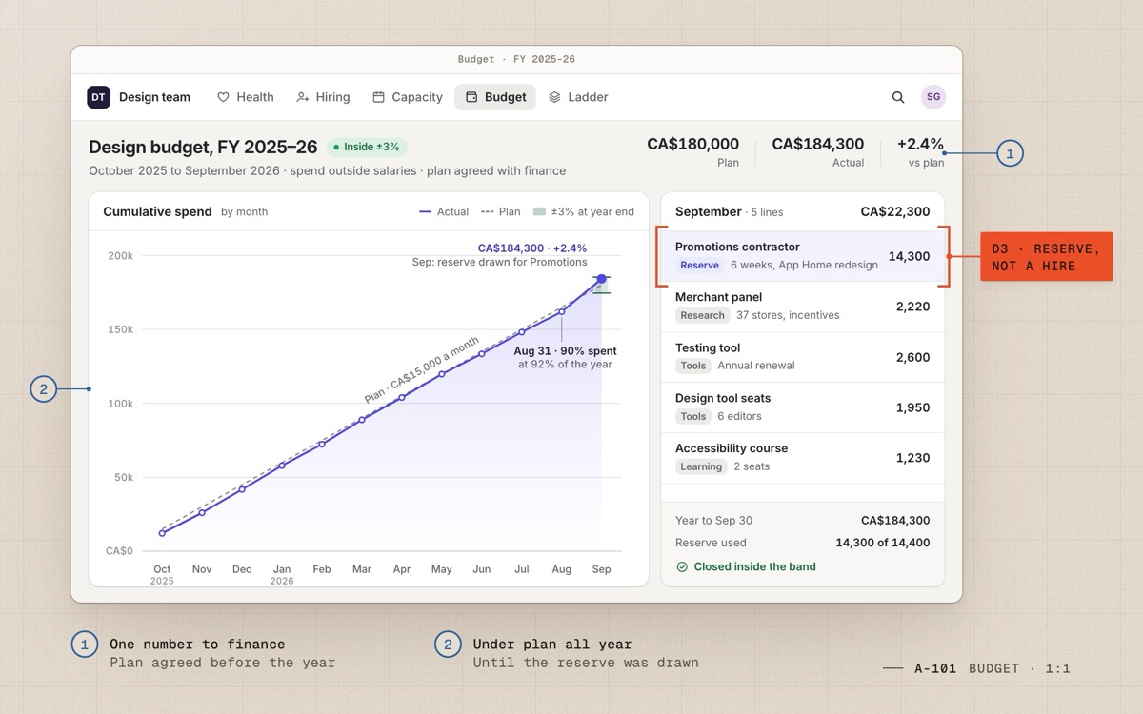The height and width of the screenshot is (714, 1143).
Task: Click the Reserve tag on Promotions contractor
Action: coord(700,266)
